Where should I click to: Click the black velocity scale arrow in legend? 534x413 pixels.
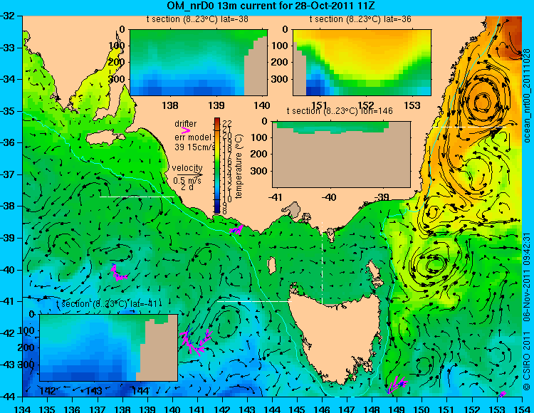189,175
